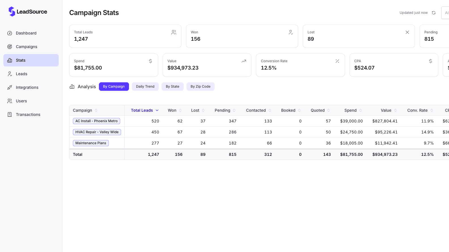
Task: Sort table by Value column
Action: [x=389, y=110]
